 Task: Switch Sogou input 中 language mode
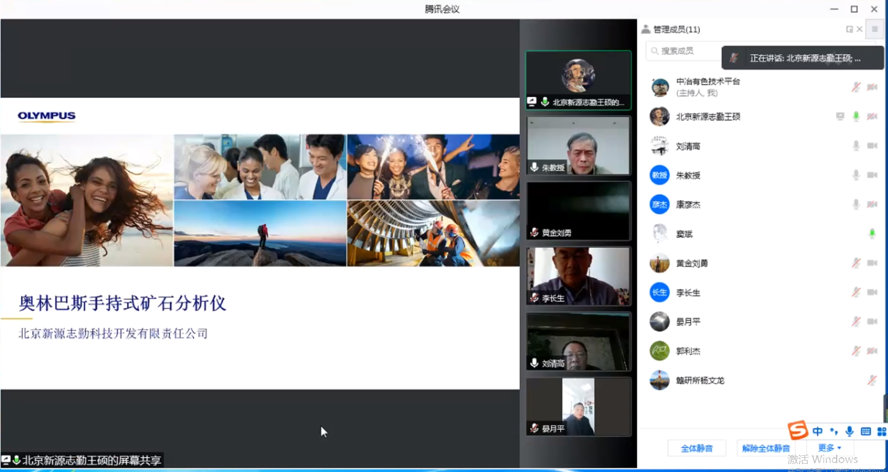(x=818, y=432)
